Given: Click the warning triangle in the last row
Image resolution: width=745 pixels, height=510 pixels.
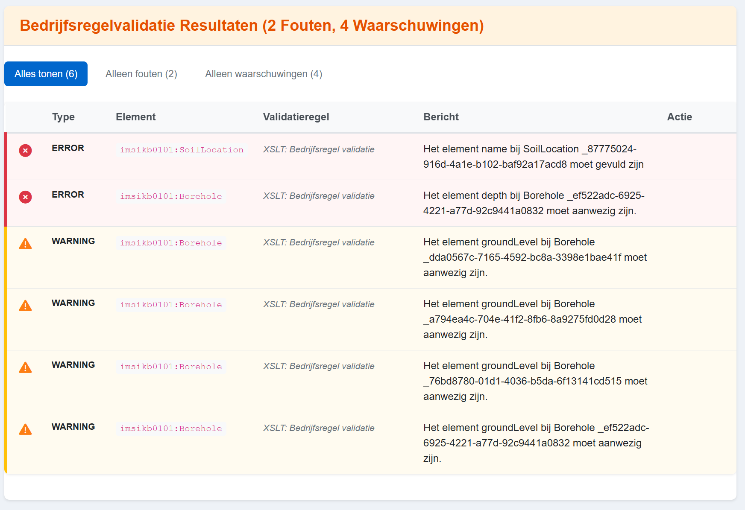Looking at the screenshot, I should [x=25, y=429].
